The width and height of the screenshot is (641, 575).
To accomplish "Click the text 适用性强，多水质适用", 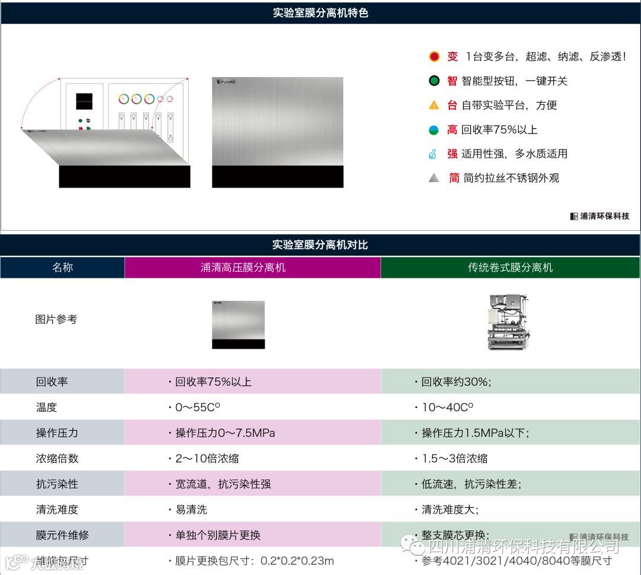I will coord(515,154).
